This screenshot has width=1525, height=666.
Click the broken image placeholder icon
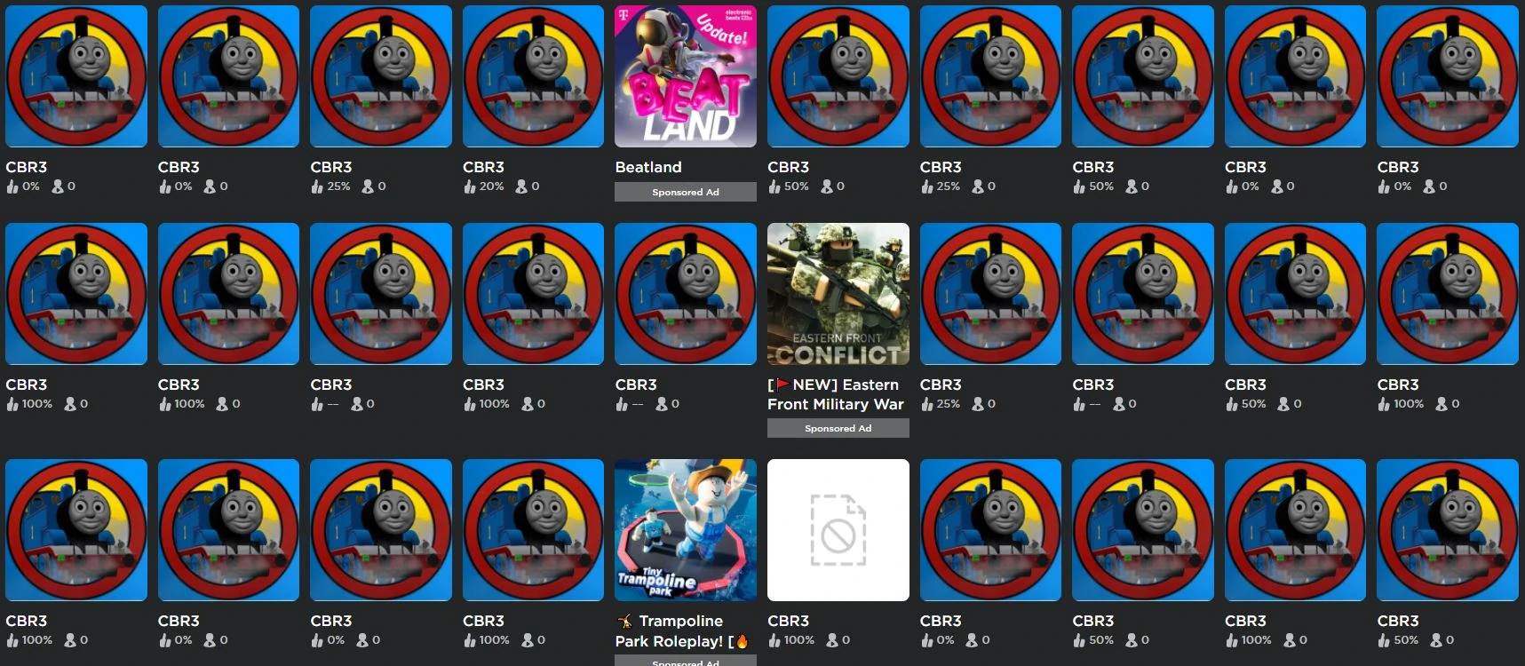[838, 530]
